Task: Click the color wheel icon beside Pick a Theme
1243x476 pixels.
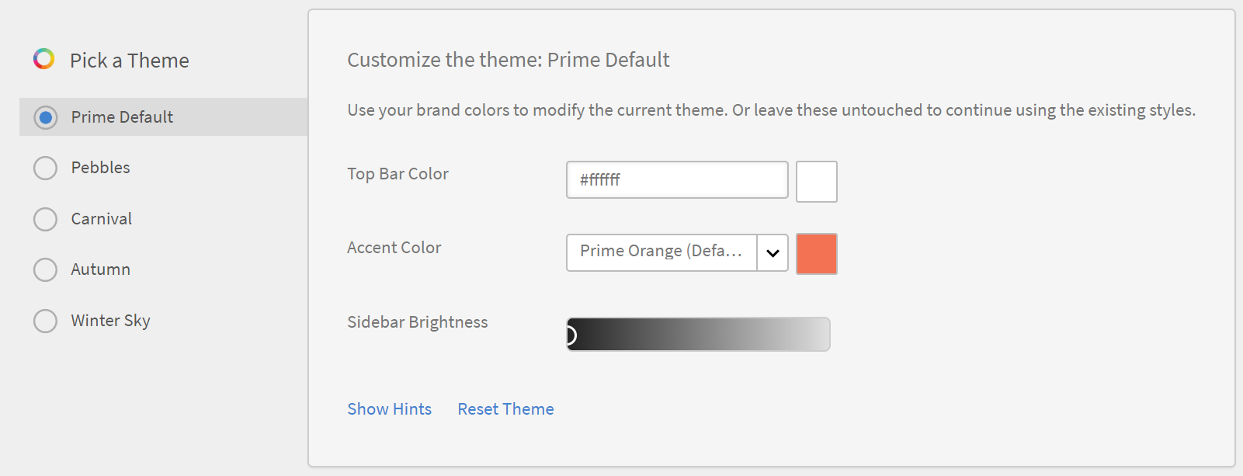Action: 44,59
